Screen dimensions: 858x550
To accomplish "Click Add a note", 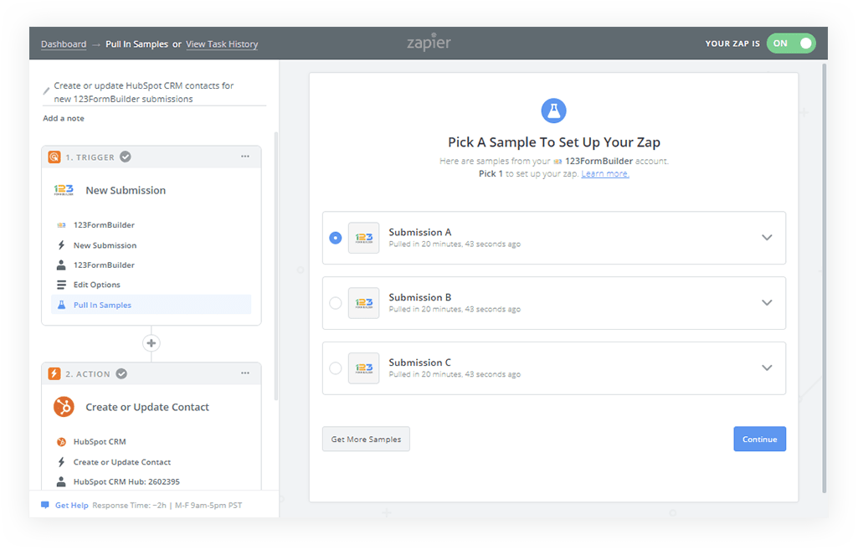I will tap(64, 118).
